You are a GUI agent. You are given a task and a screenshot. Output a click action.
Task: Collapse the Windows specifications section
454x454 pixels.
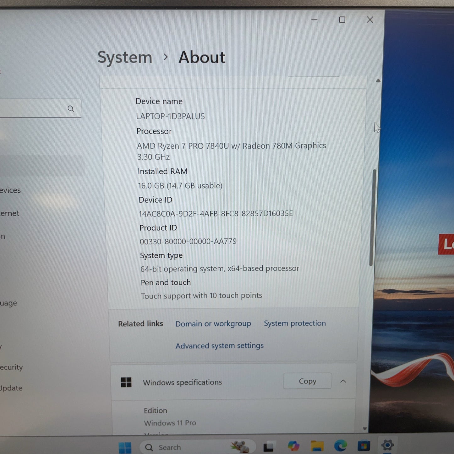(x=343, y=381)
